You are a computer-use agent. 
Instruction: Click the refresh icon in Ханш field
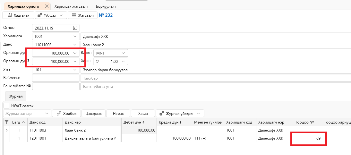98,61
